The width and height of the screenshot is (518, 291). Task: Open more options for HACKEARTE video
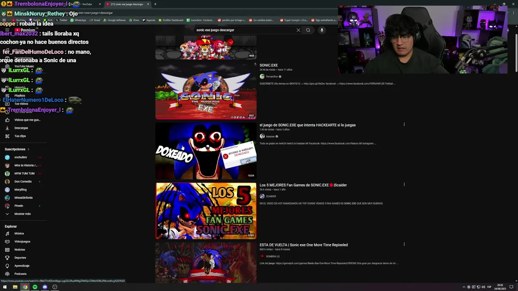pos(404,124)
